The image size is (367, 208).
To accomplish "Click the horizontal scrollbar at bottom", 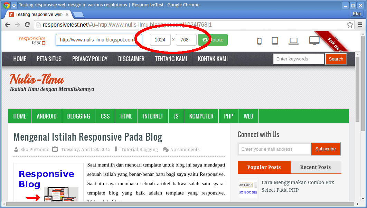I will click(180, 204).
